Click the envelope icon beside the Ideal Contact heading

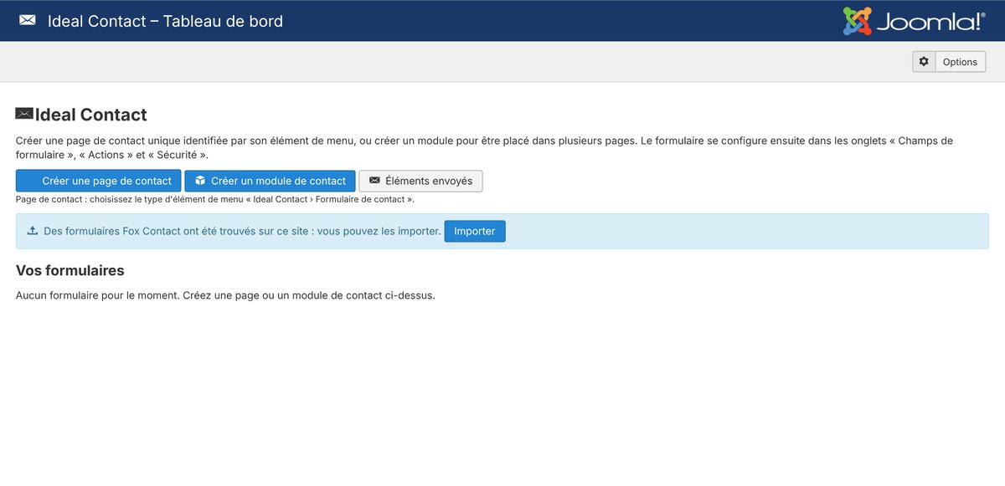24,115
